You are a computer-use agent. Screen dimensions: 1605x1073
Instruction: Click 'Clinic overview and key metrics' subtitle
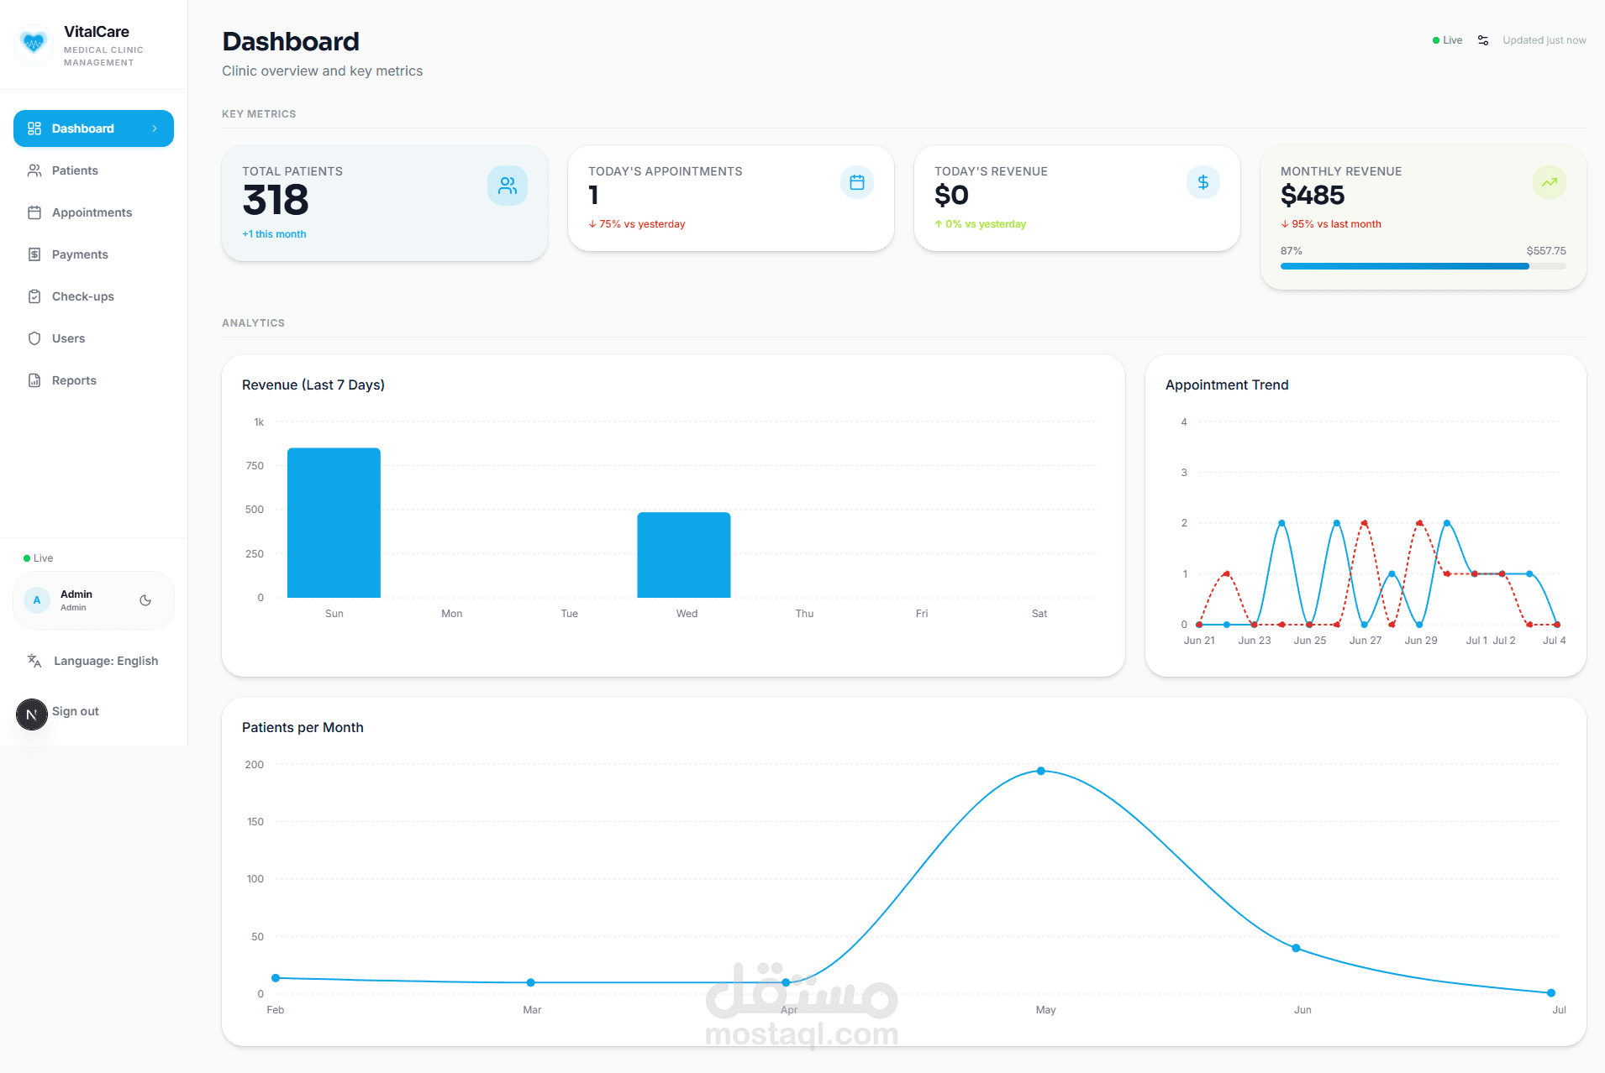click(322, 71)
